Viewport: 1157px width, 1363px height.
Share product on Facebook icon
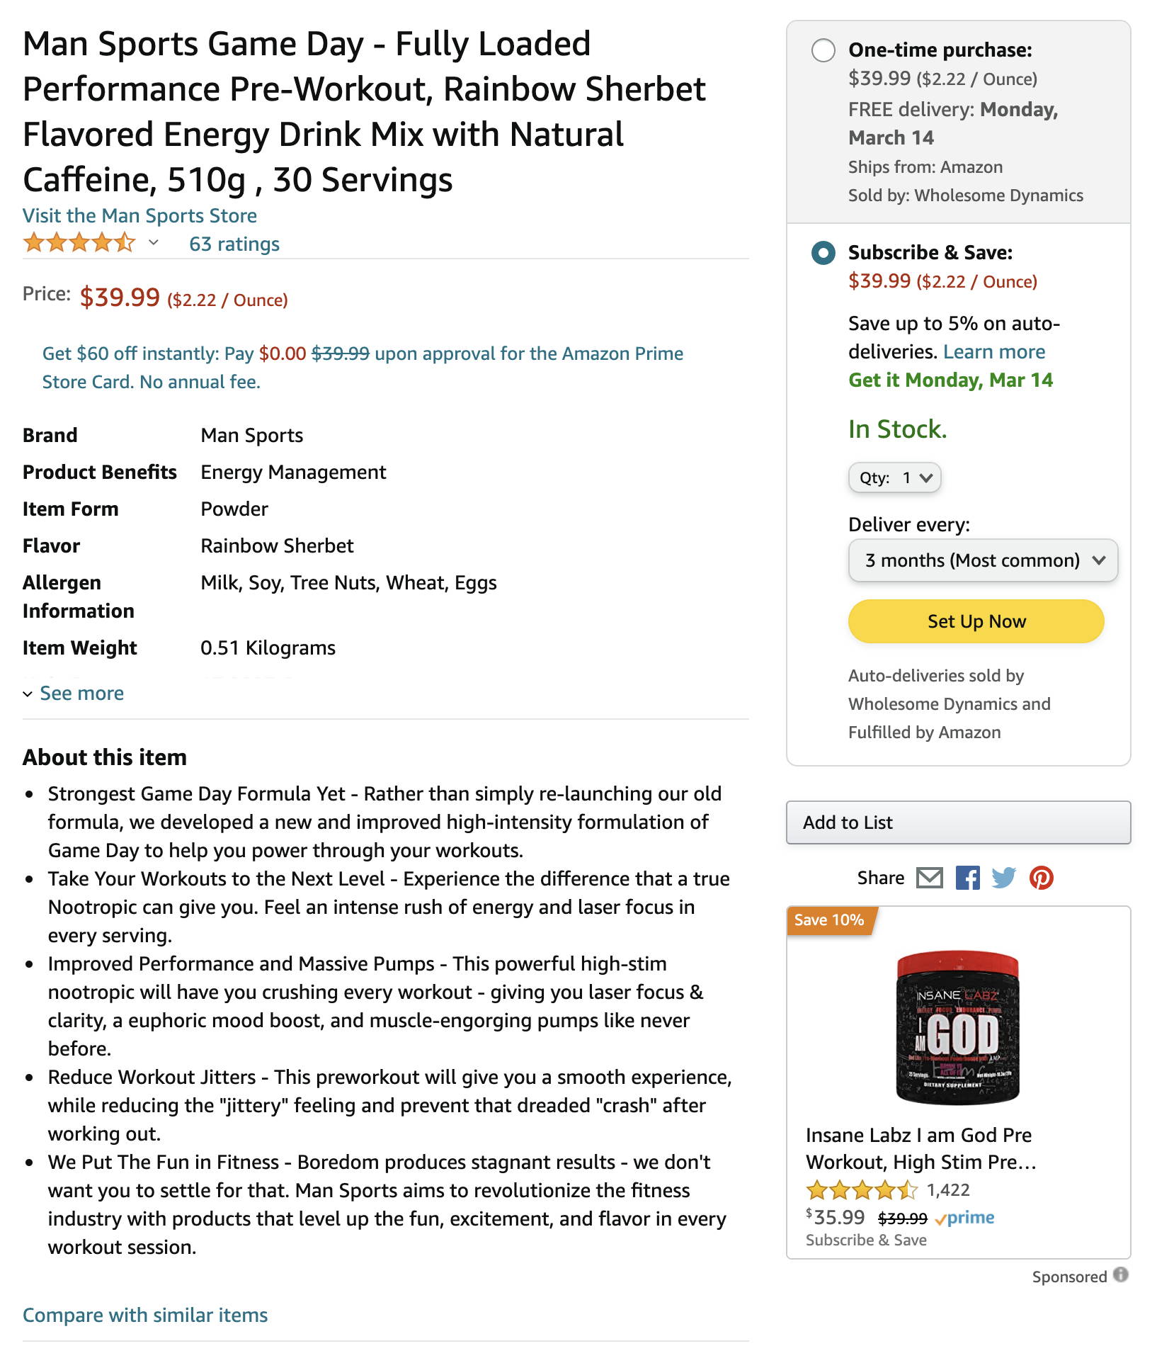pyautogui.click(x=967, y=878)
